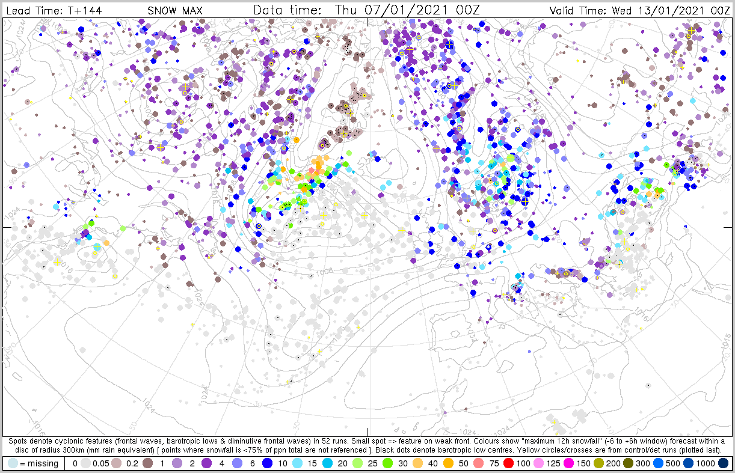Click the '300' legend value
The height and width of the screenshot is (473, 735).
coord(643,463)
